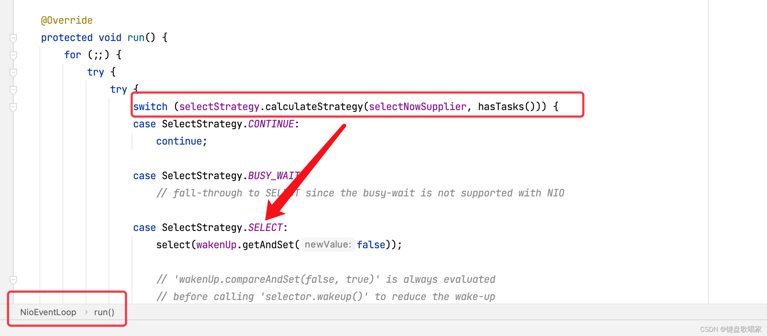
Task: Fold the wakenUp comment block gutter marker
Action: [x=13, y=280]
